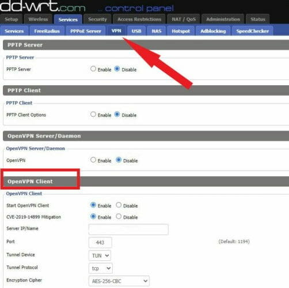The width and height of the screenshot is (289, 288).
Task: Enable PPTP Client Options
Action: tap(93, 115)
